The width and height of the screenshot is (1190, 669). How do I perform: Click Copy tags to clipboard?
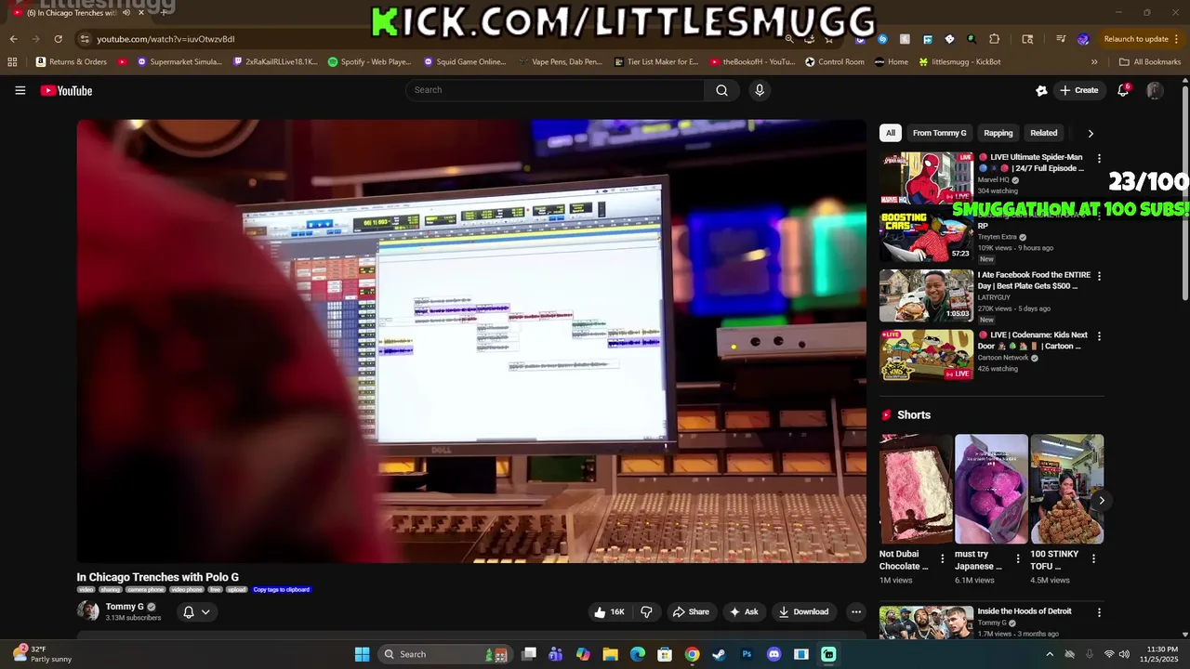coord(281,589)
